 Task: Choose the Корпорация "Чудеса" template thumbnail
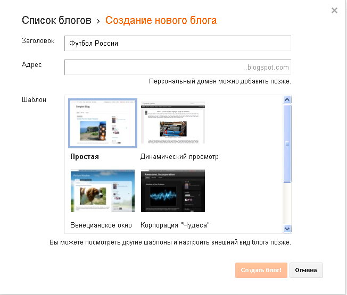(173, 191)
